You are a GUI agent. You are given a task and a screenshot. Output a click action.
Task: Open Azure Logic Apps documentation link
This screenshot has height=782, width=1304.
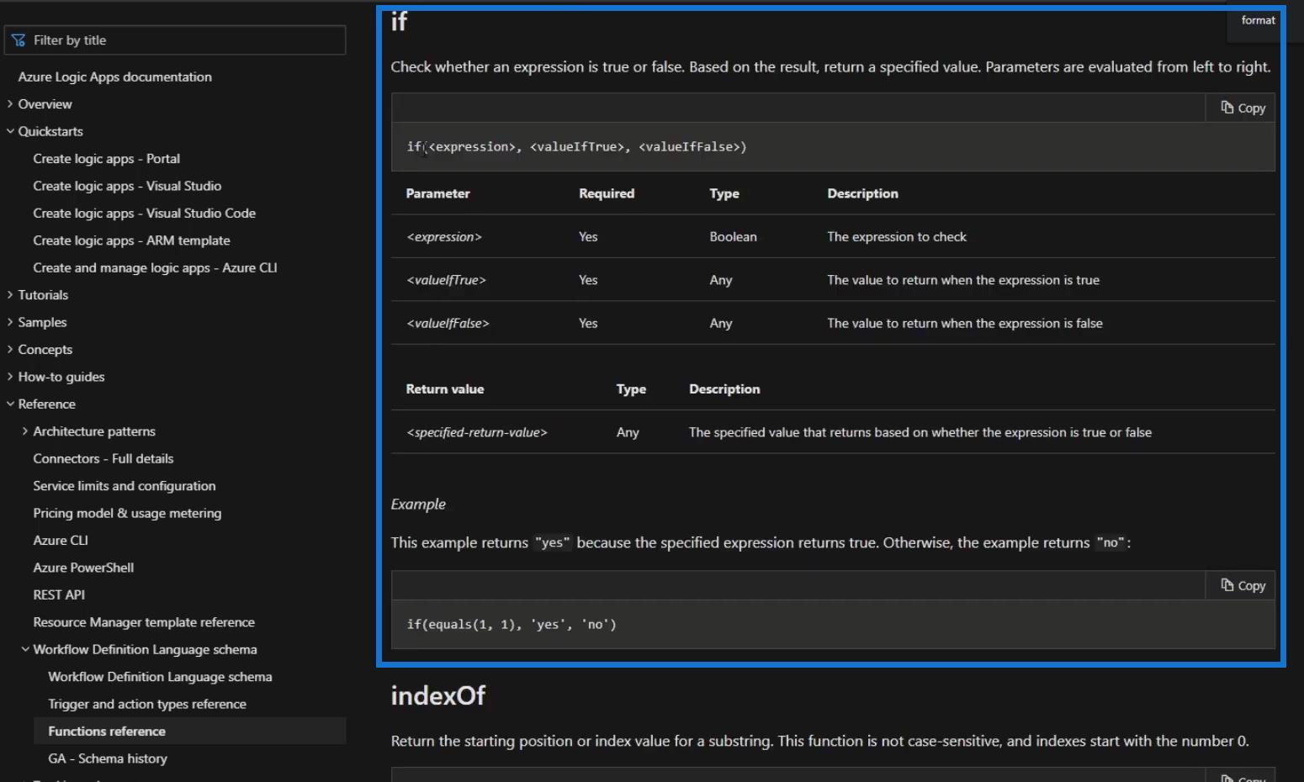click(x=114, y=77)
